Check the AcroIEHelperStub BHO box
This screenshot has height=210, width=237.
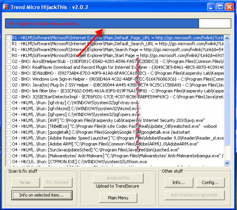(9, 62)
